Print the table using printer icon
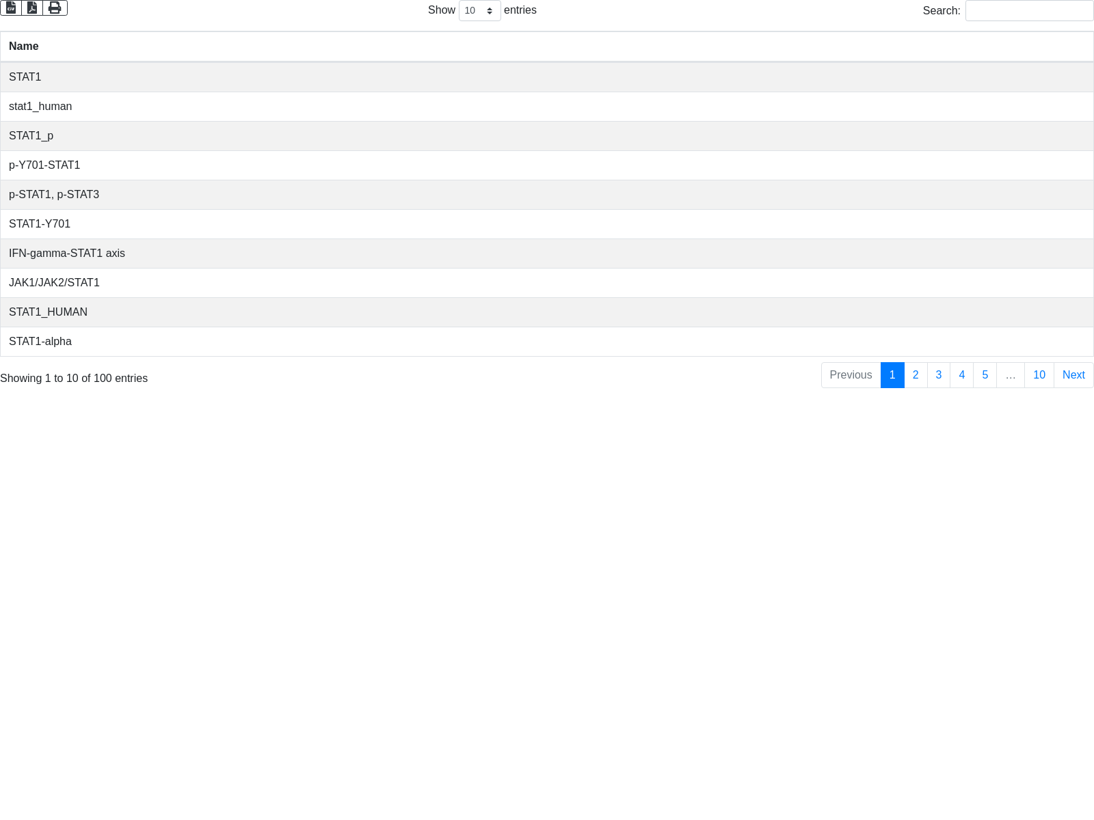The height and width of the screenshot is (820, 1094). pyautogui.click(x=55, y=8)
